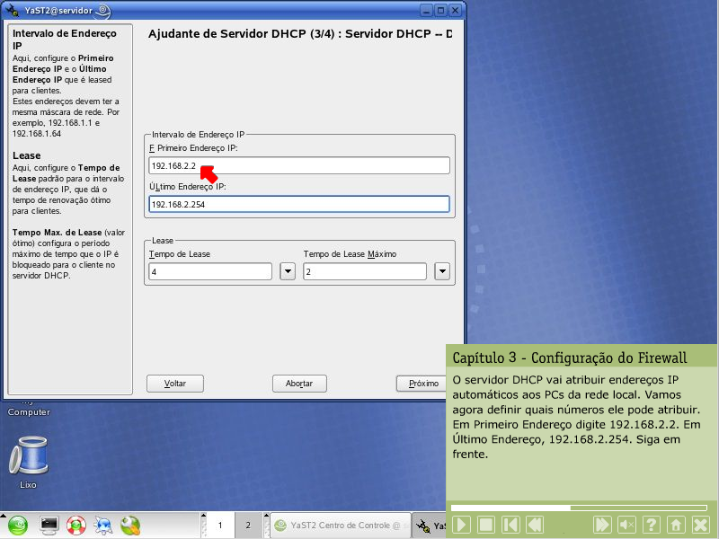Toggle the tutorial mute speaker icon

click(x=627, y=525)
